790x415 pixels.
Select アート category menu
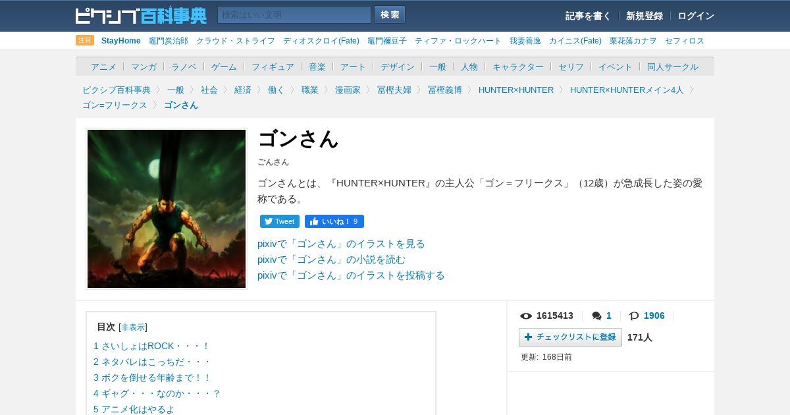pyautogui.click(x=353, y=67)
